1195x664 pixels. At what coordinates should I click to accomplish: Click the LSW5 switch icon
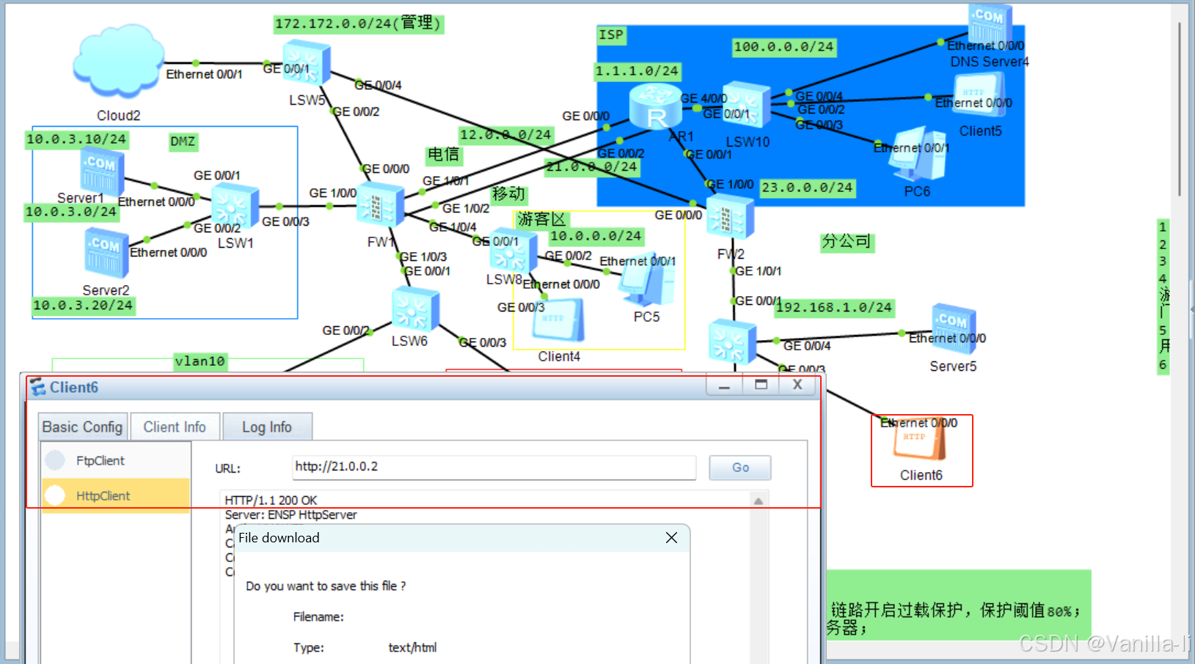[307, 63]
